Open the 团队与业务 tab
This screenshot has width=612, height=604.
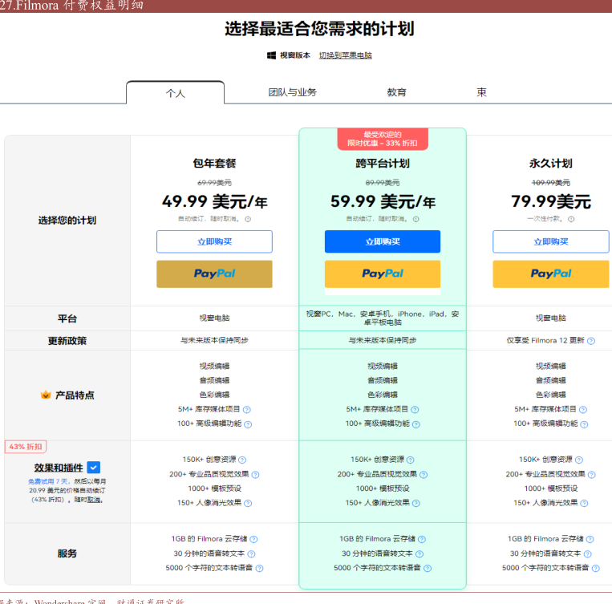point(292,92)
